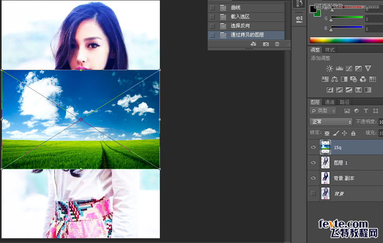Open the Gradient Map adjustment icon

click(x=358, y=89)
